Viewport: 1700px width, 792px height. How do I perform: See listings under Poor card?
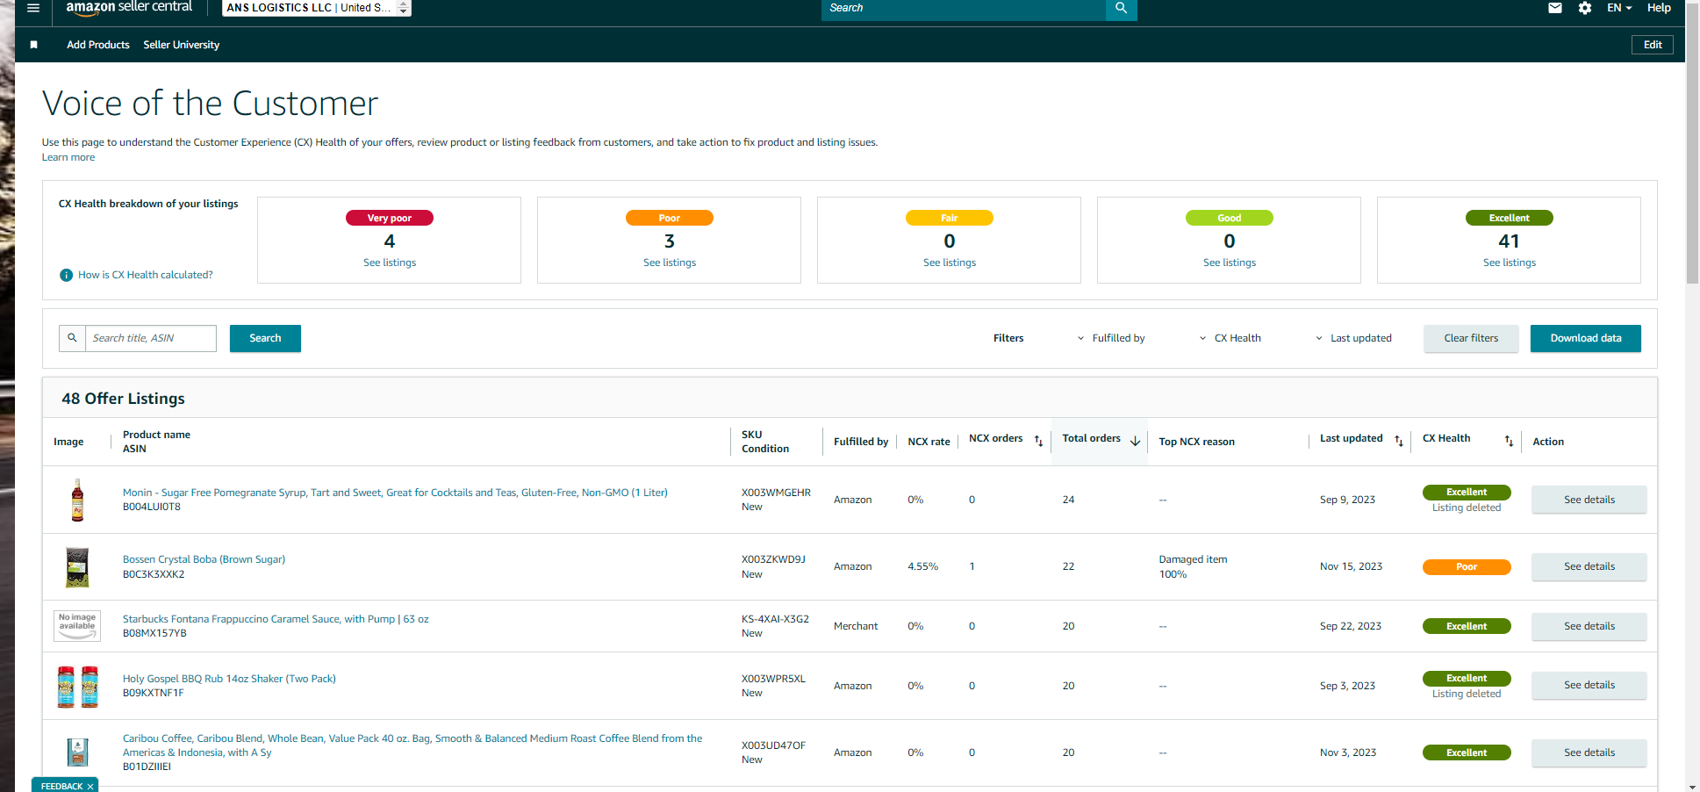670,263
